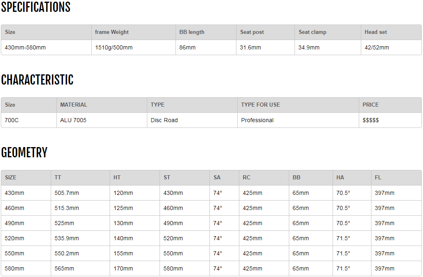The width and height of the screenshot is (423, 277).
Task: Select the 170mm HT value
Action: 123,268
